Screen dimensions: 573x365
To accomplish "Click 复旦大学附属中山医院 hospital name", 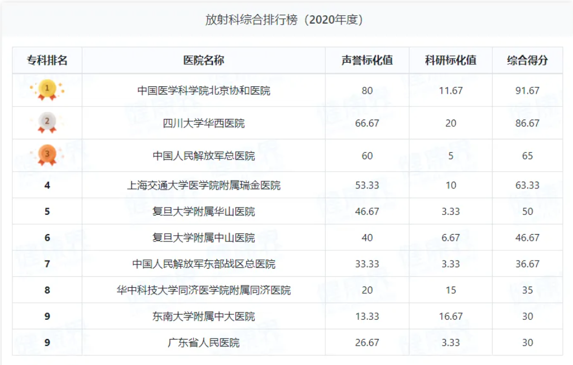I will click(x=204, y=238).
